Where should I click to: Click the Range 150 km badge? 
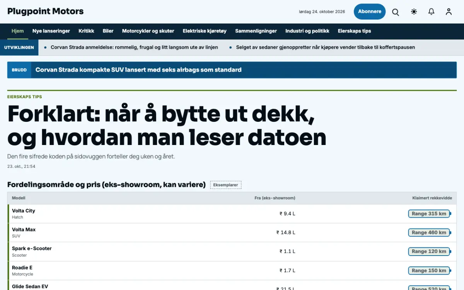[429, 270]
